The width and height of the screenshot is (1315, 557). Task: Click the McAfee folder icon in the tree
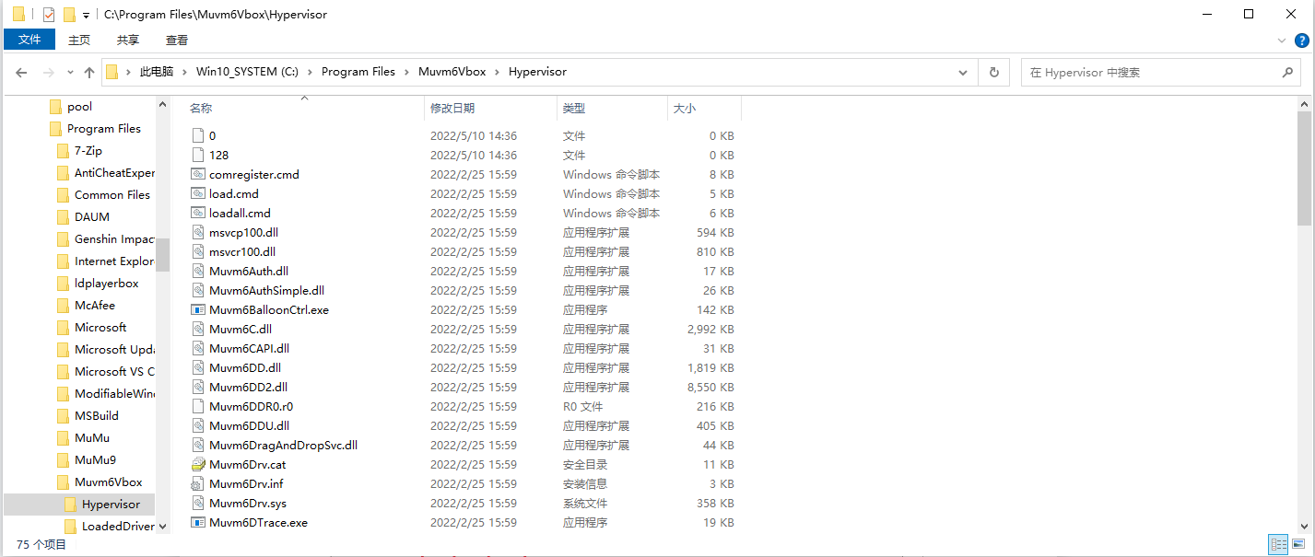tap(63, 306)
